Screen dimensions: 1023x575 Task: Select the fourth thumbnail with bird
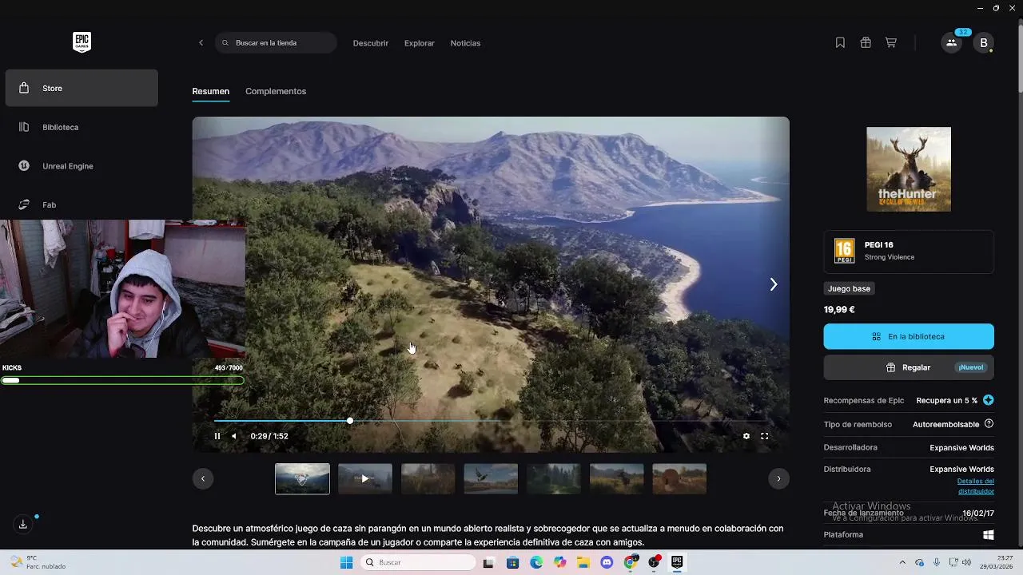tap(491, 479)
